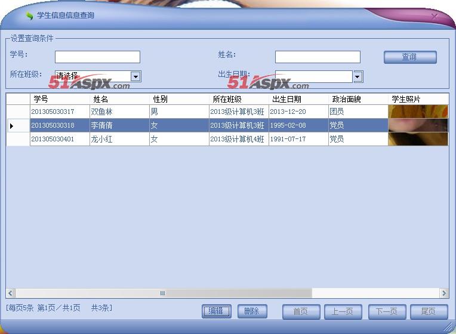Focus the 学号 input field

point(97,57)
